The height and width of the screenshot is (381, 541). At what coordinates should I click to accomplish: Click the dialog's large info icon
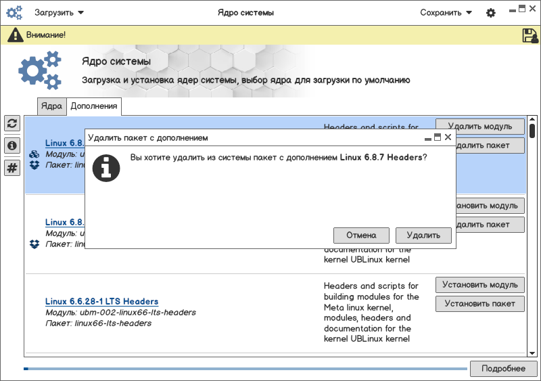[106, 169]
